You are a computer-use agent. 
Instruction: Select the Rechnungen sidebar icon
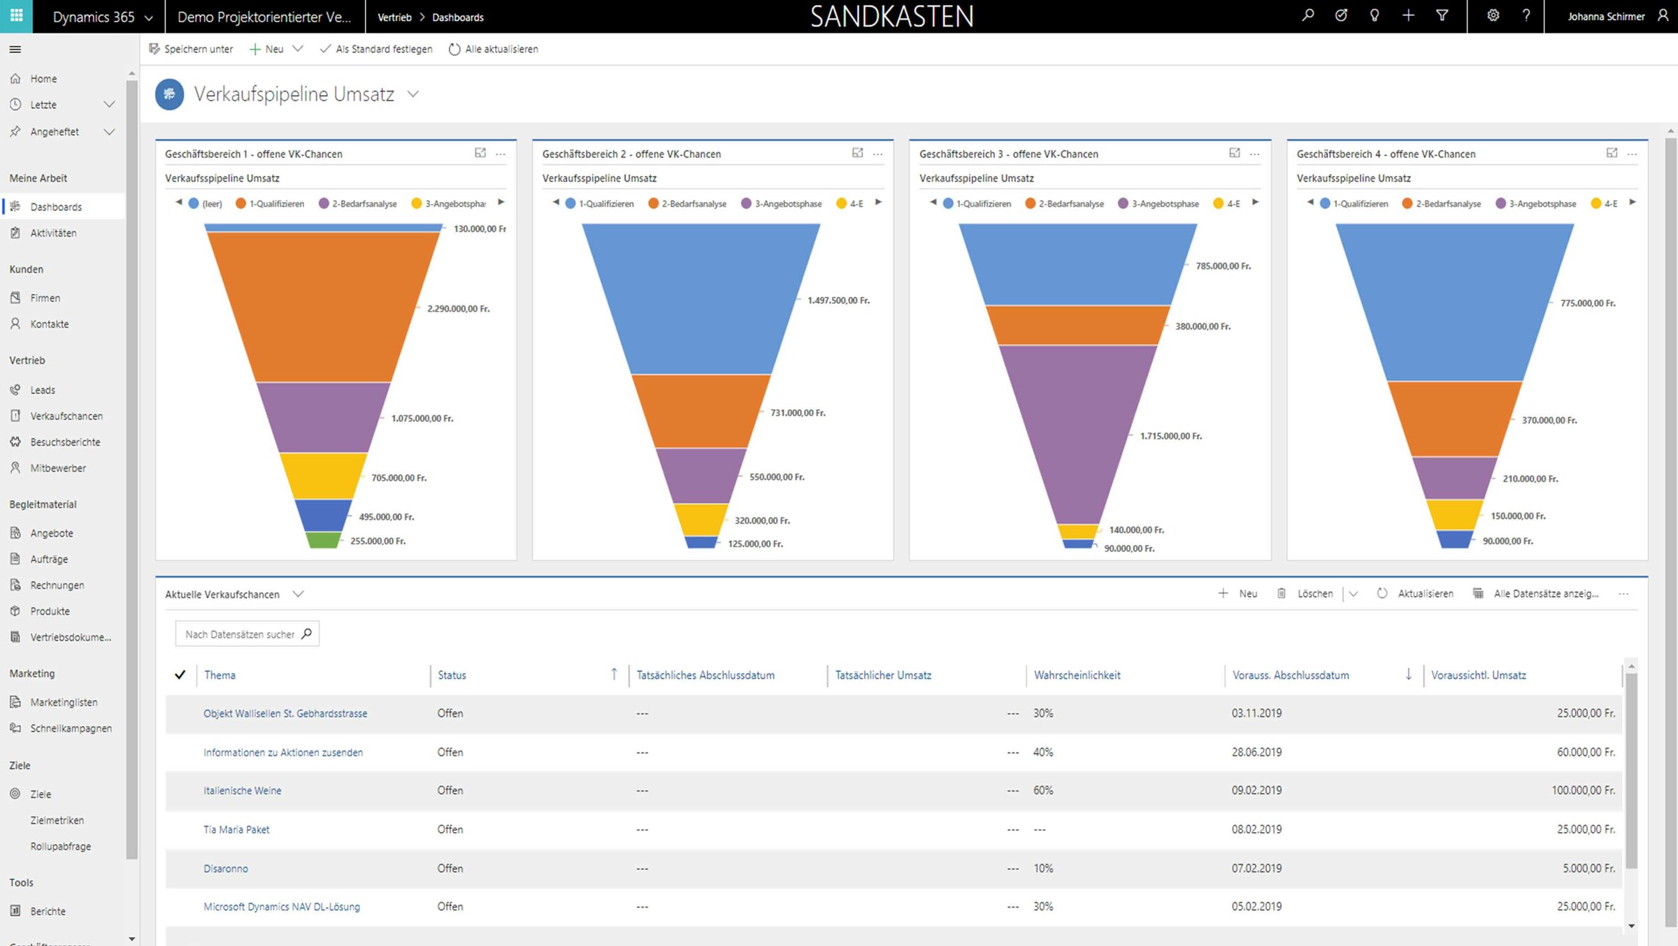15,585
